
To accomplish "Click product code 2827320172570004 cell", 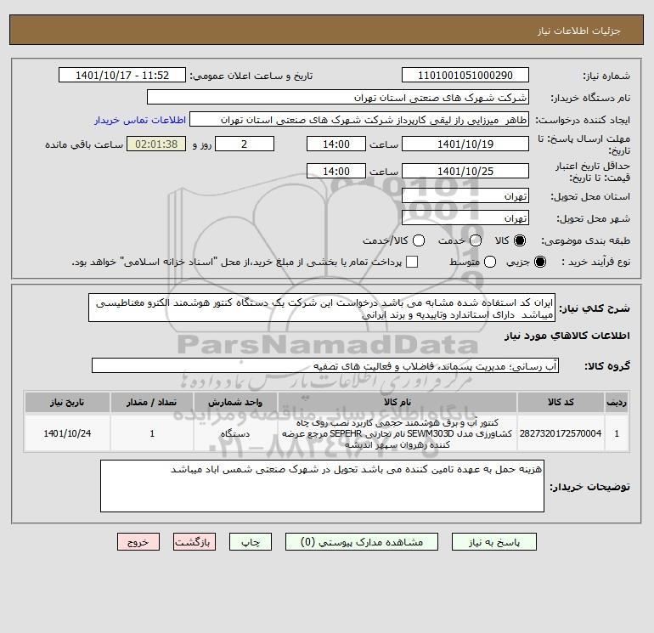I will pos(561,433).
